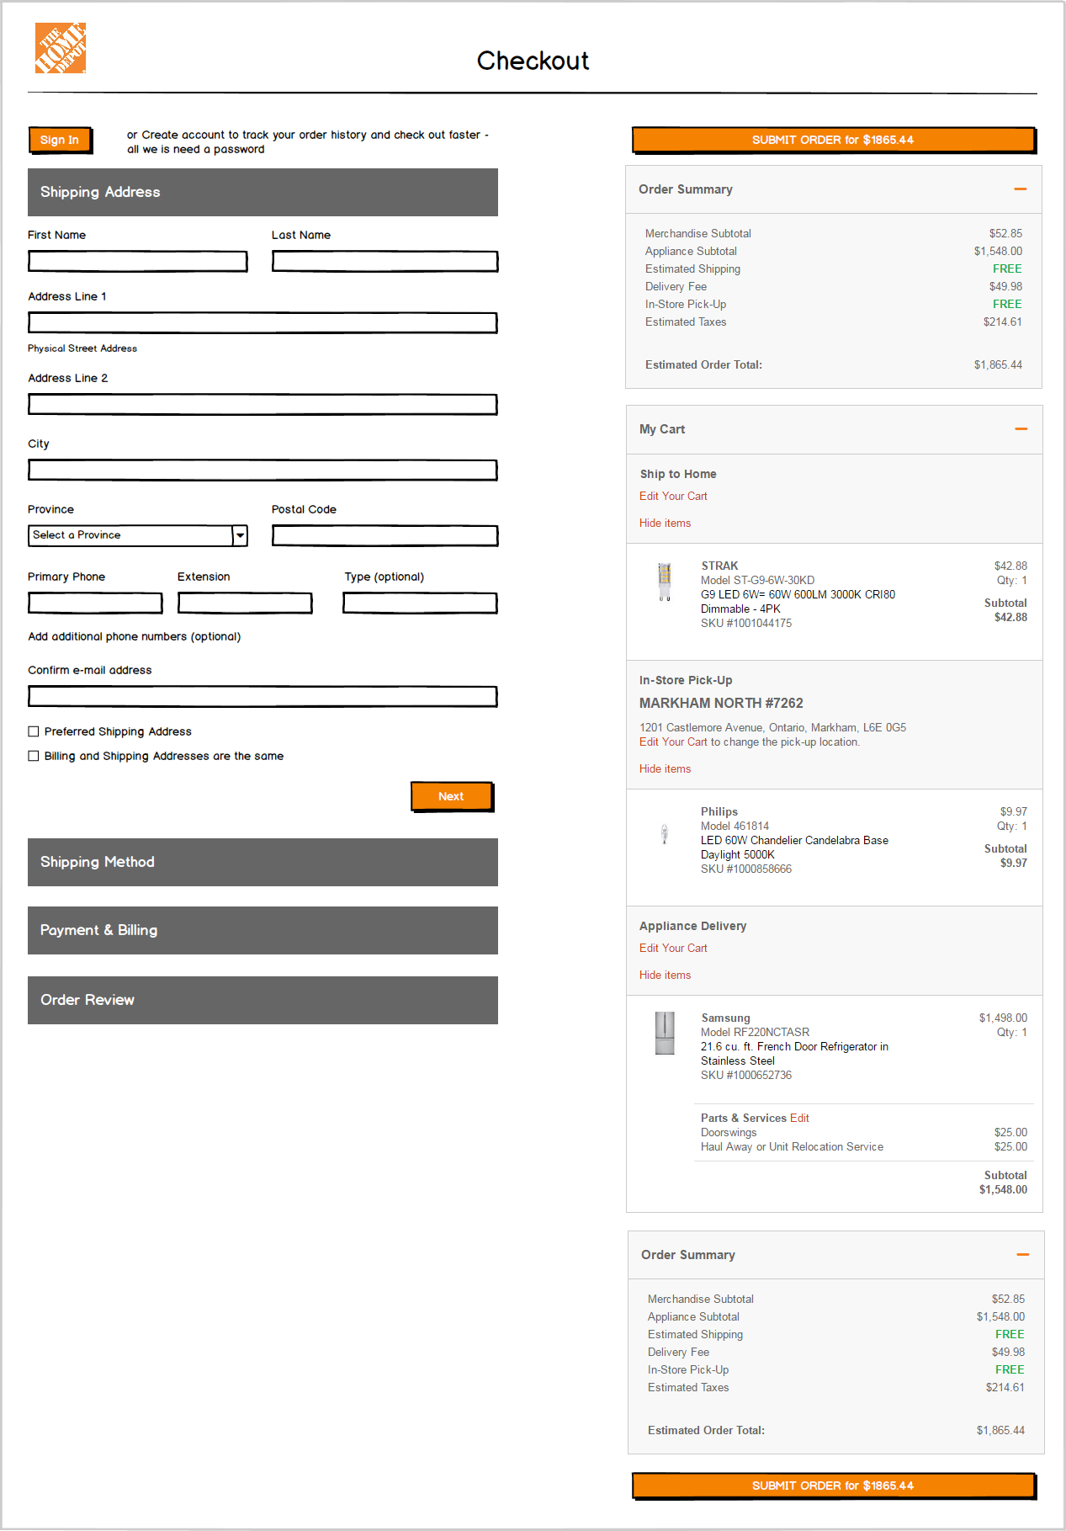1066x1531 pixels.
Task: Click Hide items under Ship to Home
Action: click(665, 523)
